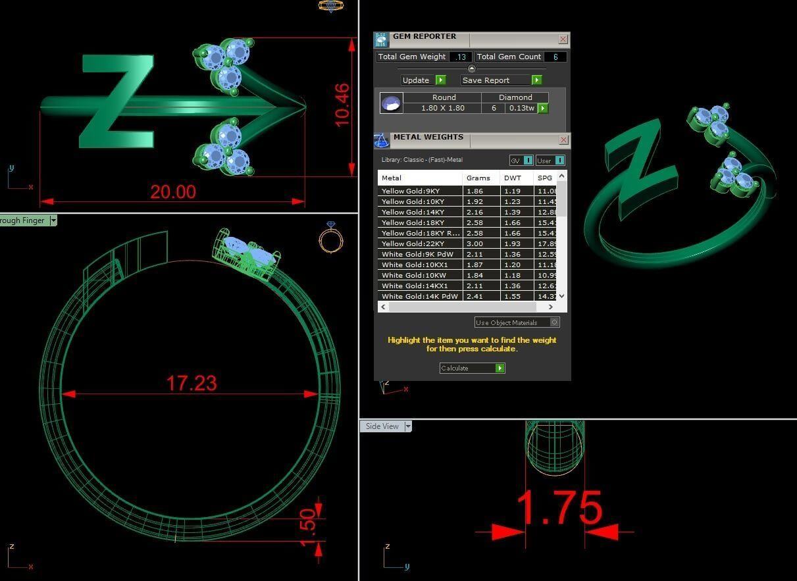The width and height of the screenshot is (797, 581).
Task: Click the metal list scroll right arrow
Action: 551,307
